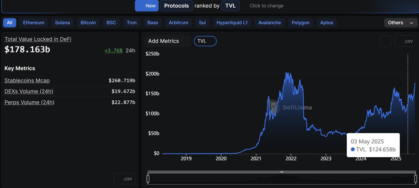
Task: Change the ranked by TVL selector
Action: (x=230, y=6)
